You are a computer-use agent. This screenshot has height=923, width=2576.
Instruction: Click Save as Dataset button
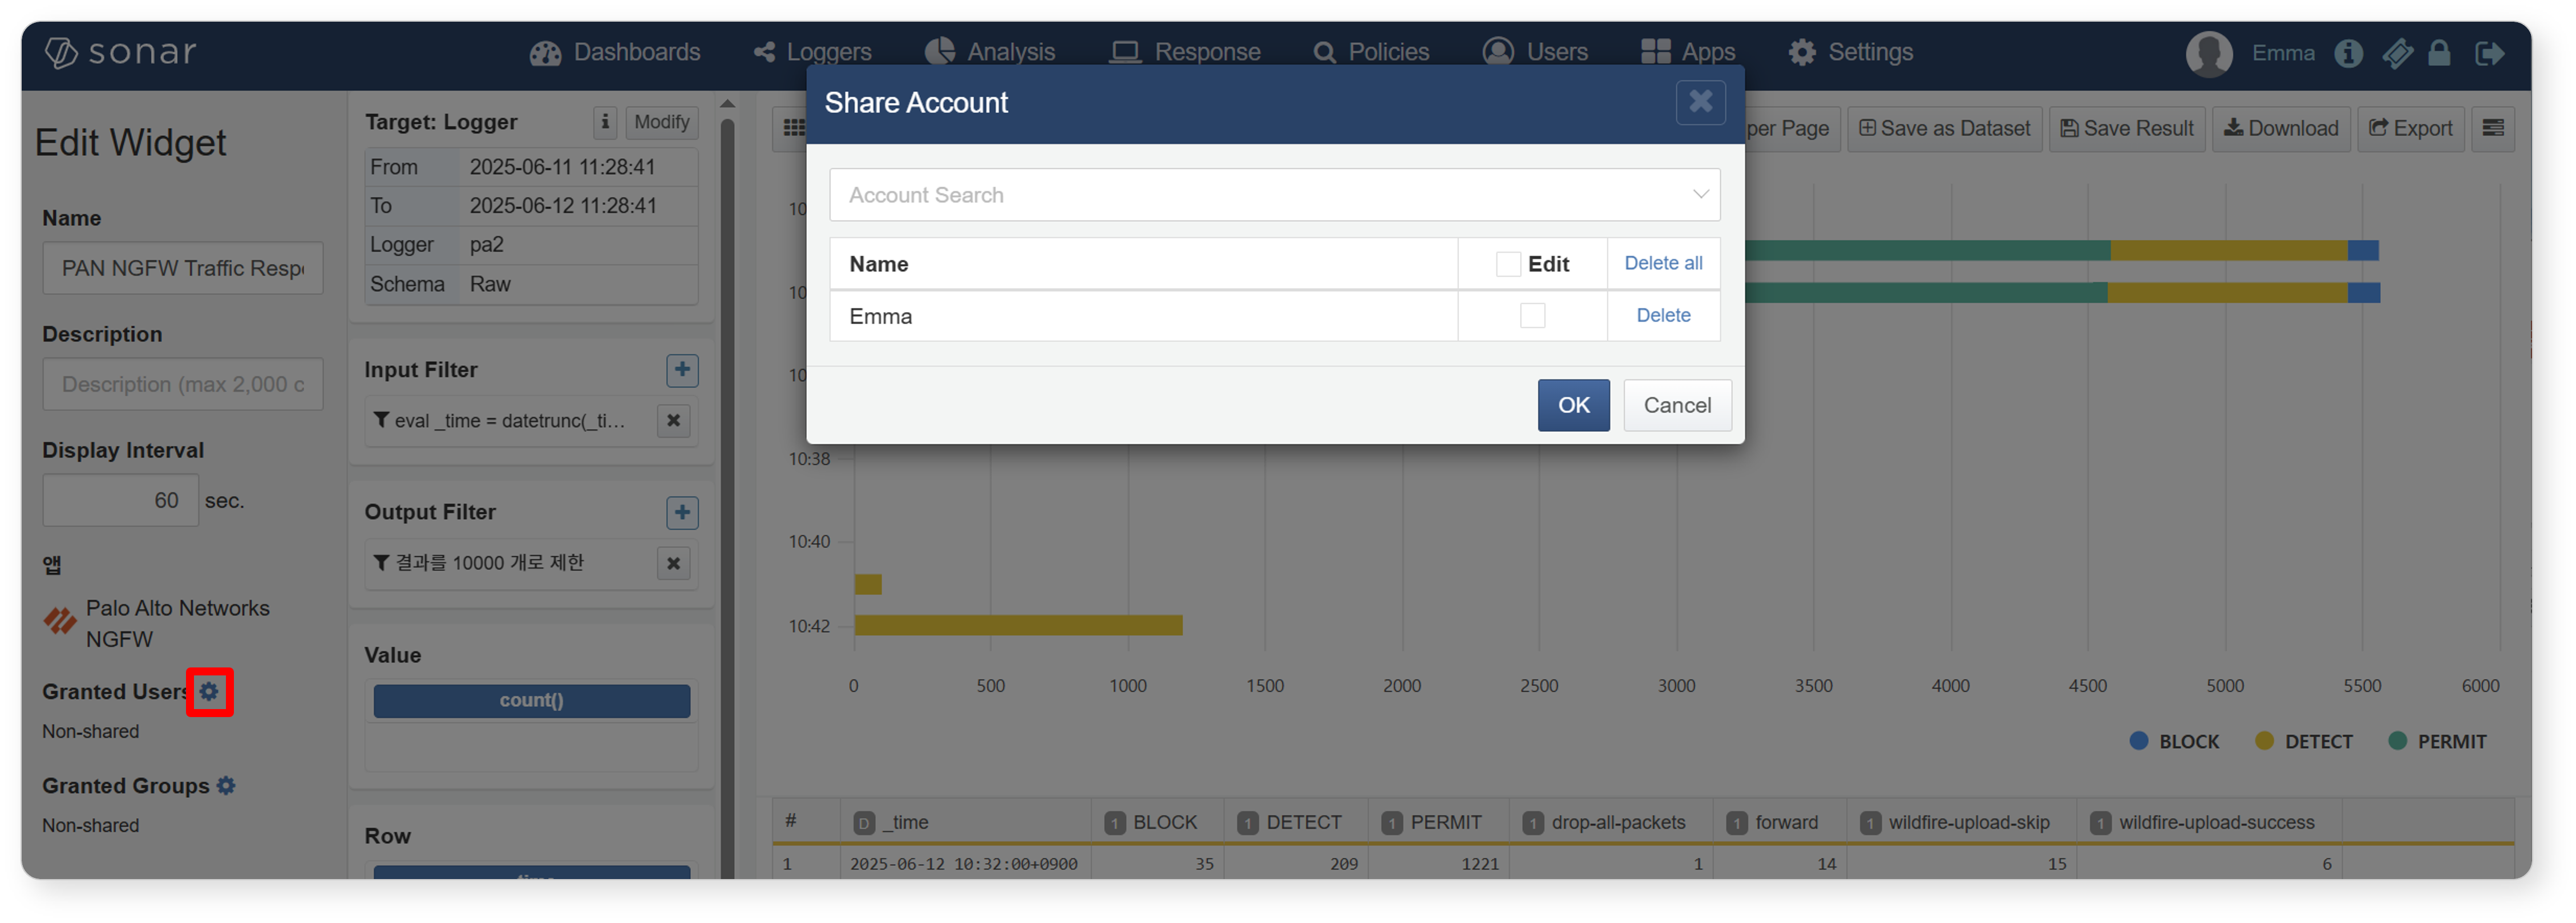coord(1944,128)
